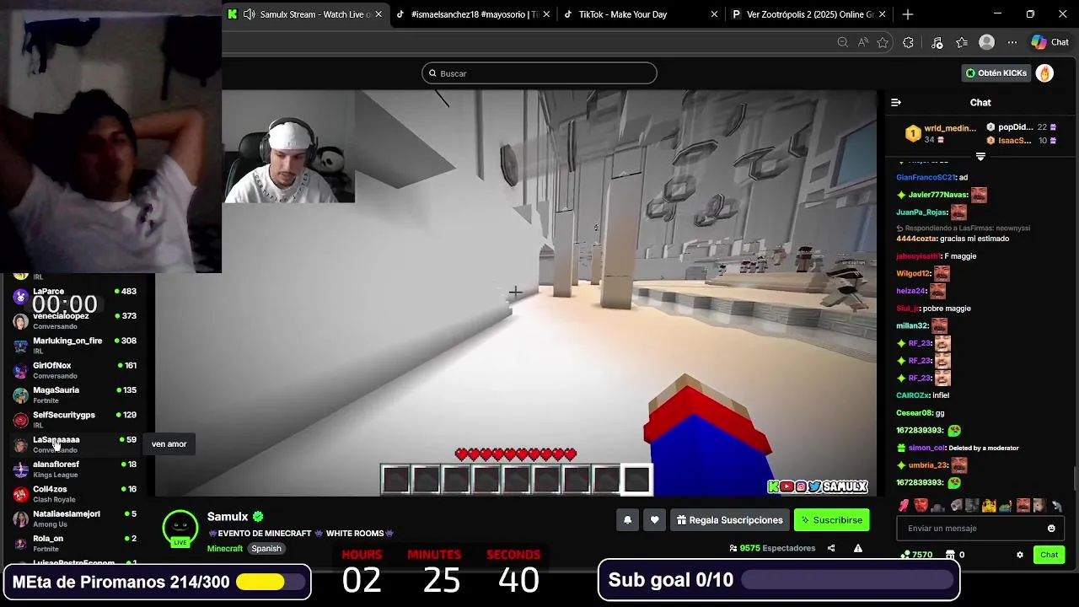Open Nataliaeslamejorl channel in sidebar
This screenshot has height=607, width=1079.
[x=76, y=518]
